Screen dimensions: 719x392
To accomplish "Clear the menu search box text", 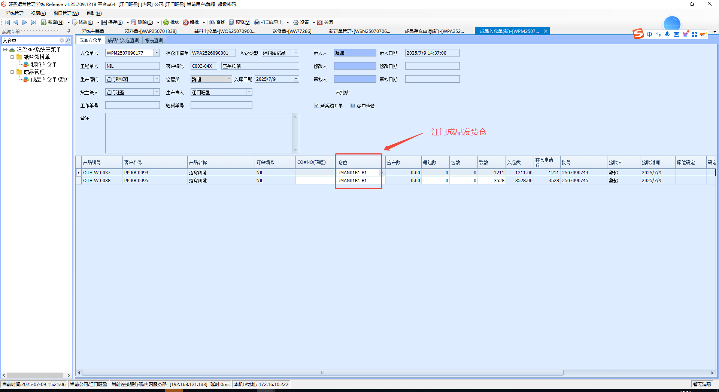I will pyautogui.click(x=62, y=40).
